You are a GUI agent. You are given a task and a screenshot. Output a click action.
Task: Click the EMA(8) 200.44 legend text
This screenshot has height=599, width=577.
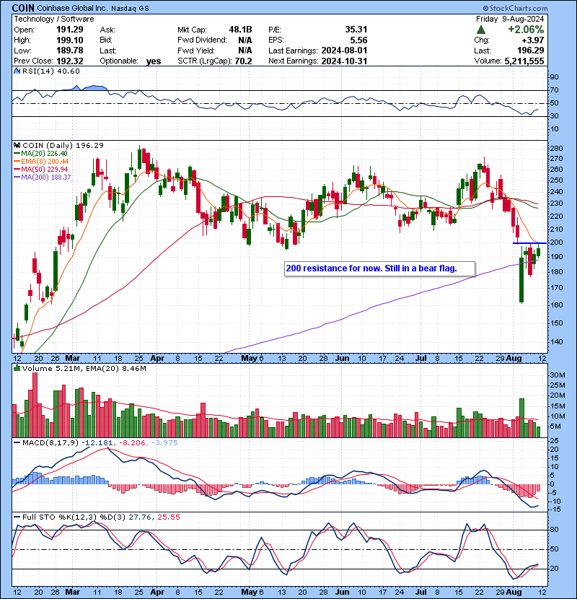coord(45,162)
